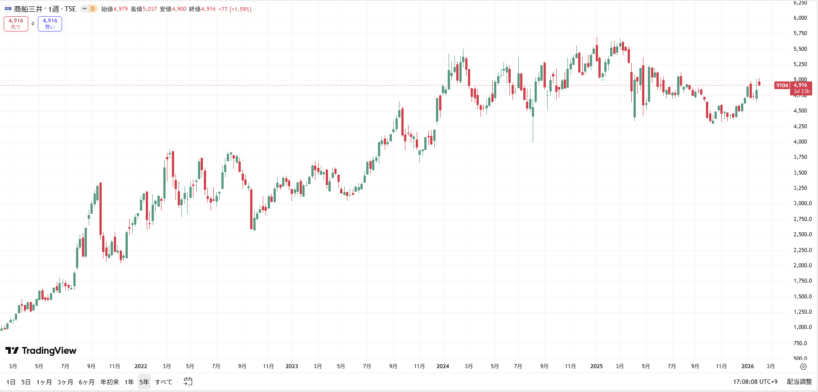Select the 1日 time range
The width and height of the screenshot is (818, 392).
tap(11, 382)
